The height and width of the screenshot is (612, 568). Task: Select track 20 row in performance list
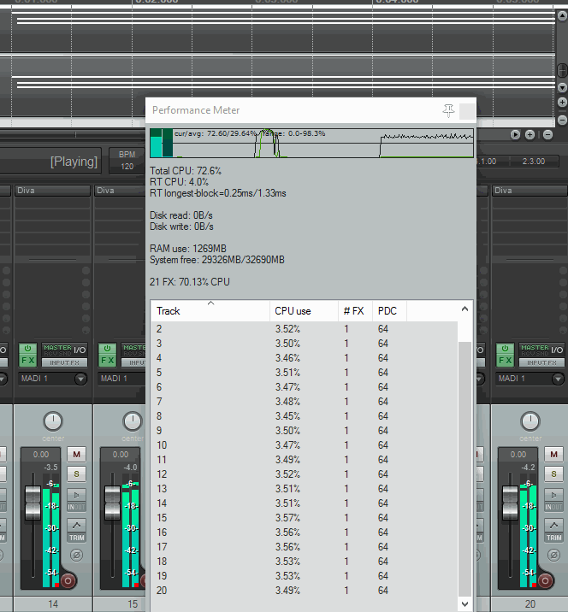point(305,591)
